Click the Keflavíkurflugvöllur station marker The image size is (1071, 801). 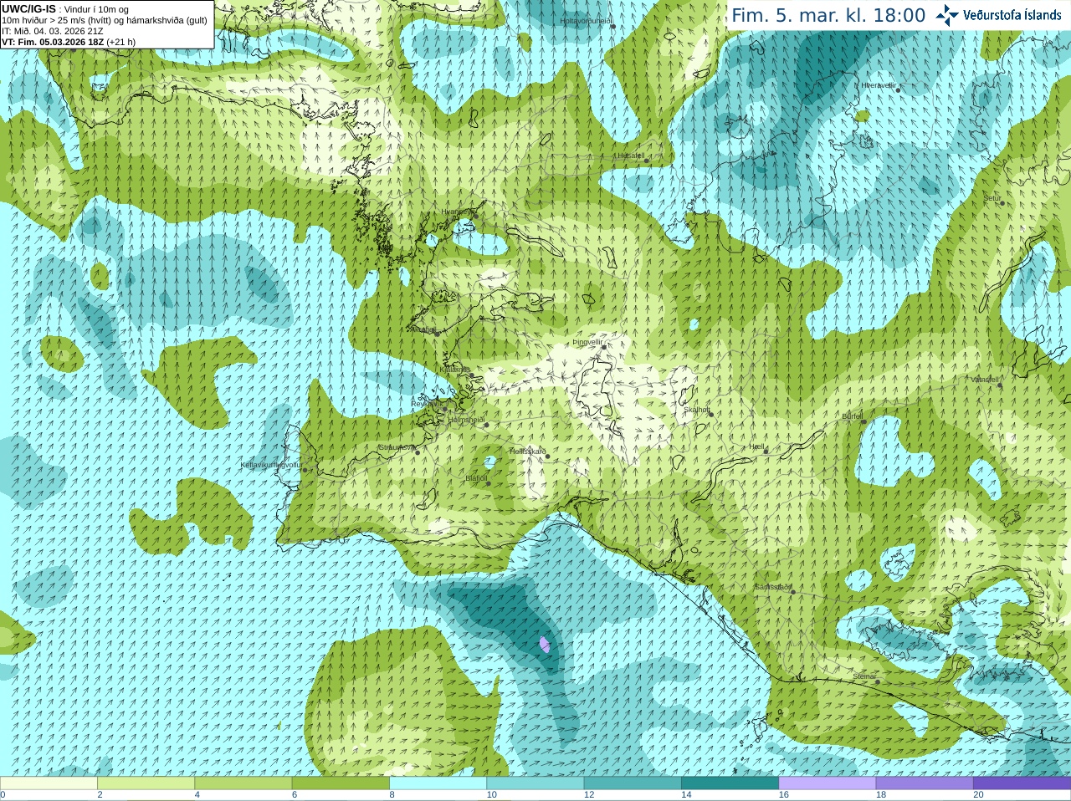tap(305, 469)
